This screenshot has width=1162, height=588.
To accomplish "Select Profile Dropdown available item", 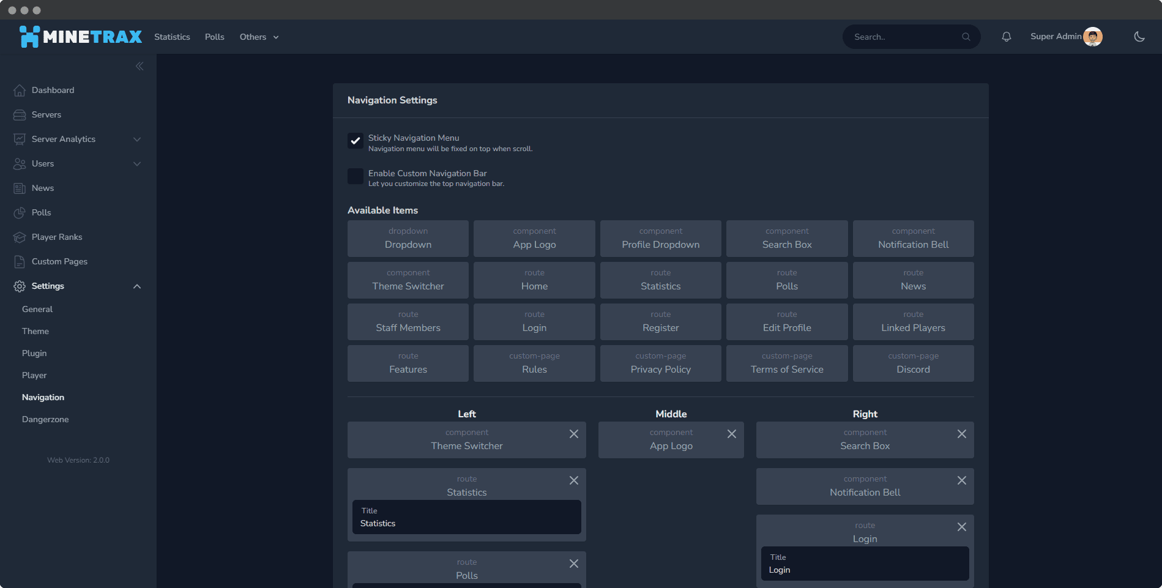I will [x=661, y=239].
